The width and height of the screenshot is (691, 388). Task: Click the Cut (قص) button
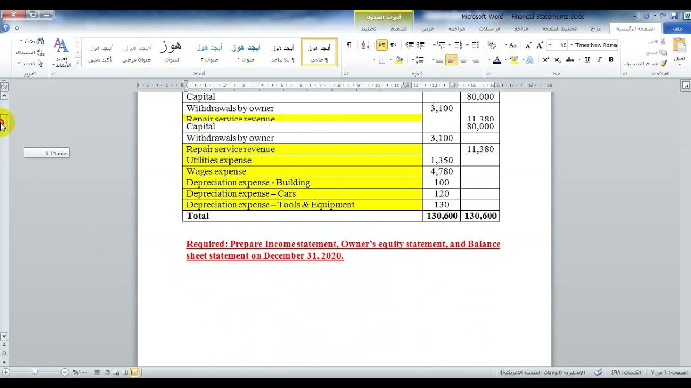[x=656, y=41]
